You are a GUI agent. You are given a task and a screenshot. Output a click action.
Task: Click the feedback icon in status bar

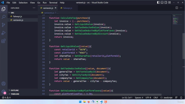176,98
